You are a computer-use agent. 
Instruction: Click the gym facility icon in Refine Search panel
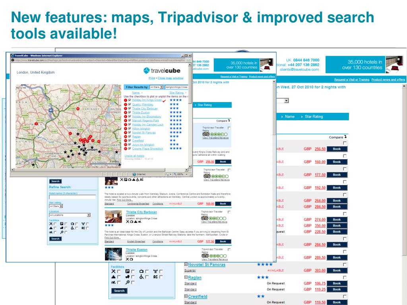click(83, 224)
